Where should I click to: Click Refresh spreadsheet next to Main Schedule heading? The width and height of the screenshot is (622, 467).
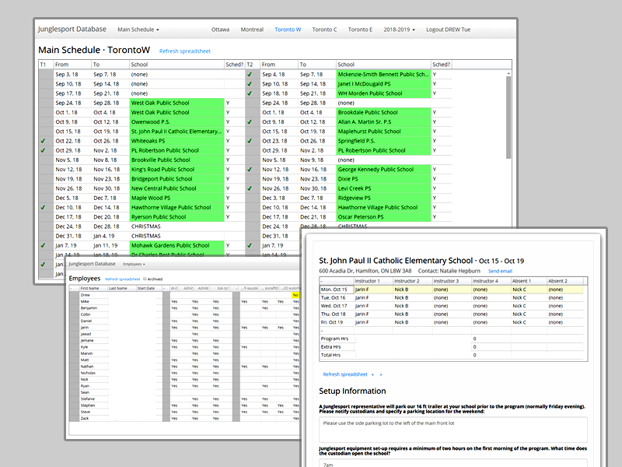187,51
